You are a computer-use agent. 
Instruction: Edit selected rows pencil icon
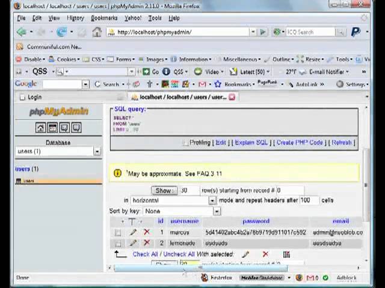click(x=245, y=254)
